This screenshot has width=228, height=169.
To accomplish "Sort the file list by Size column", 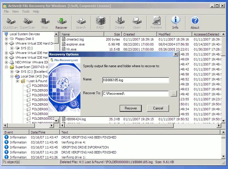I will pyautogui.click(x=113, y=34).
